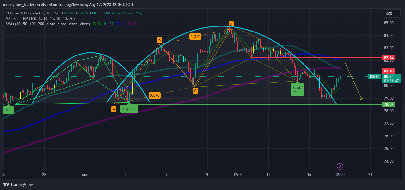The height and width of the screenshot is (190, 405).
Task: Click the SMA value 81.37 in legend
Action: (108, 24)
